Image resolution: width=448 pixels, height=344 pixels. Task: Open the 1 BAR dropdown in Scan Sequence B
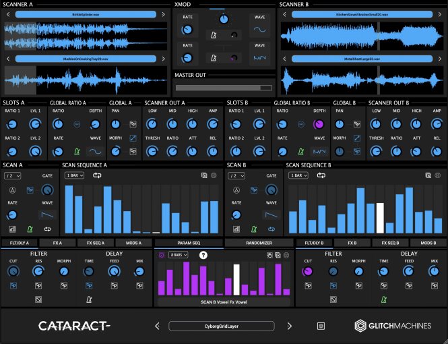coord(298,175)
